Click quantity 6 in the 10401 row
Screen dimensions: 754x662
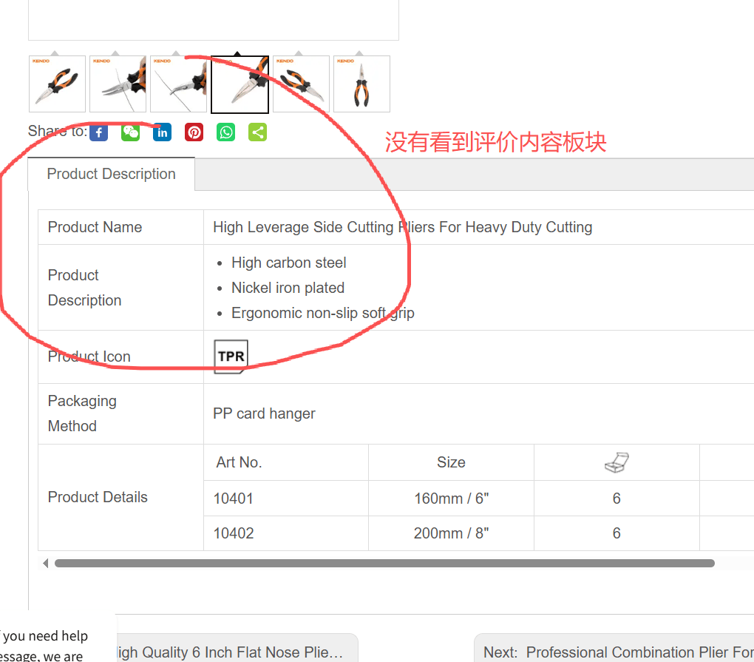[x=617, y=499]
